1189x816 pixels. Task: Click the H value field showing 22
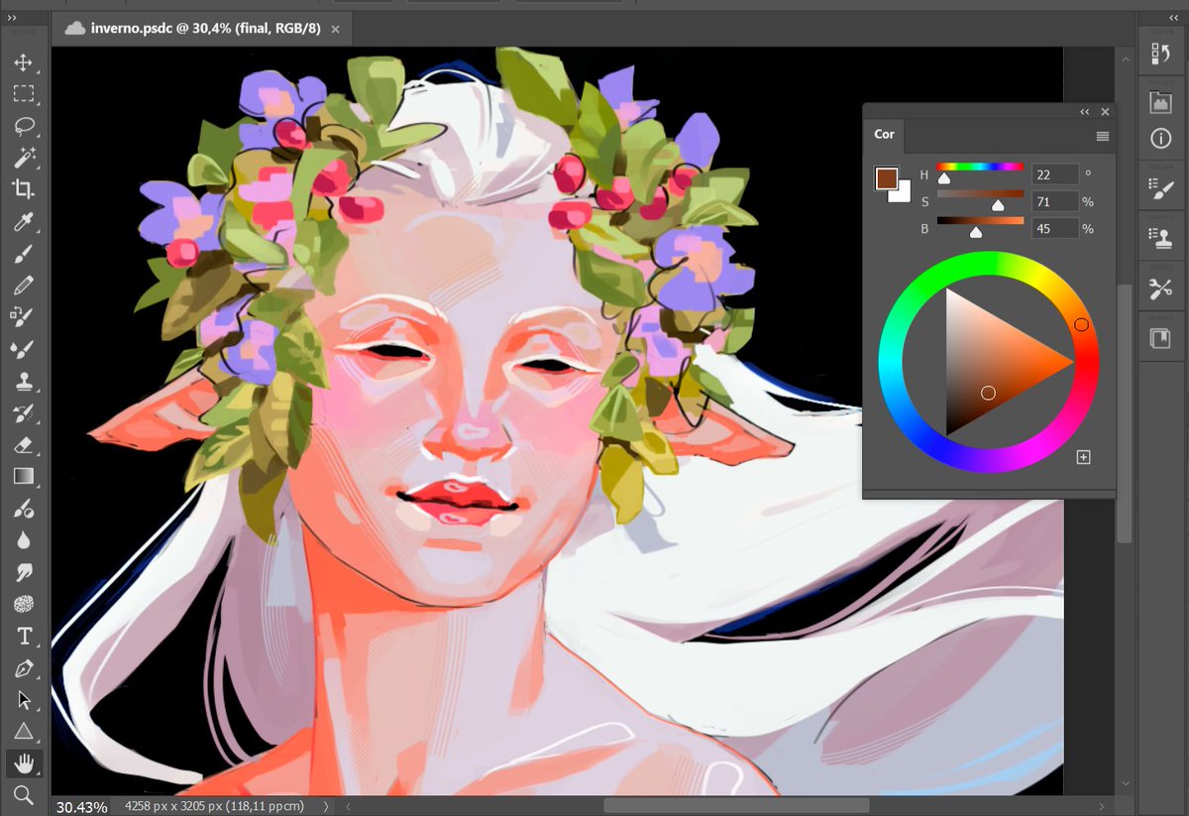(x=1055, y=175)
